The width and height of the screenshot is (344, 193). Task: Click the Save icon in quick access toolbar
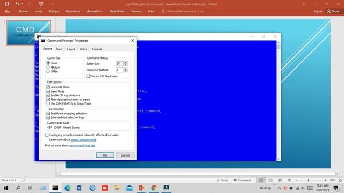point(7,4)
